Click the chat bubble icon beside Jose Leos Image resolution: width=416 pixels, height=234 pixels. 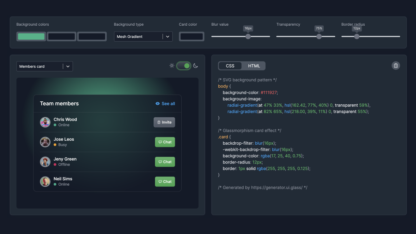[160, 142]
